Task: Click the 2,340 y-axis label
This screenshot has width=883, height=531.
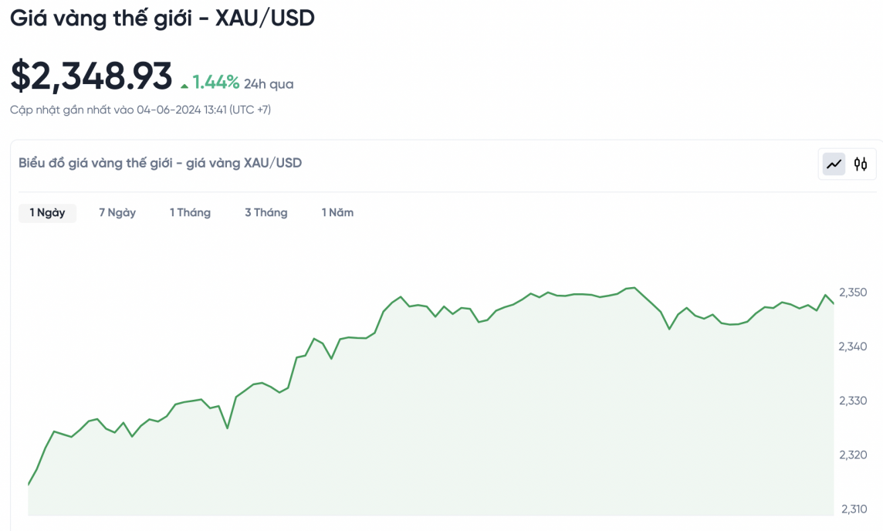Action: tap(853, 347)
